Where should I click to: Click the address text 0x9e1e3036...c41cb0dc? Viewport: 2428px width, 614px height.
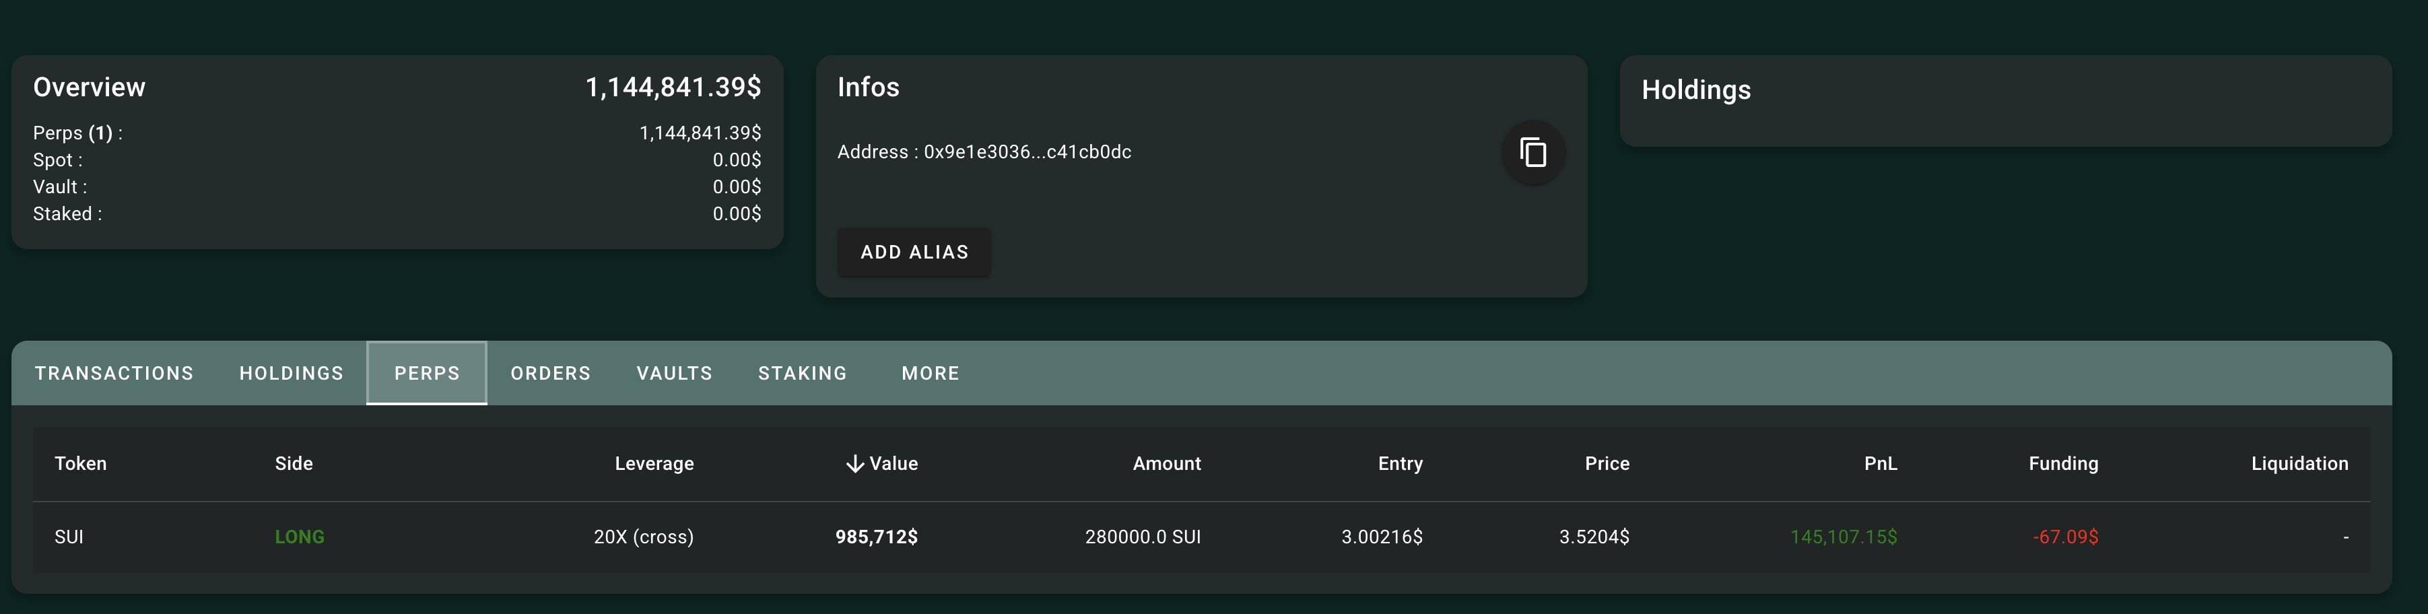pyautogui.click(x=1026, y=153)
